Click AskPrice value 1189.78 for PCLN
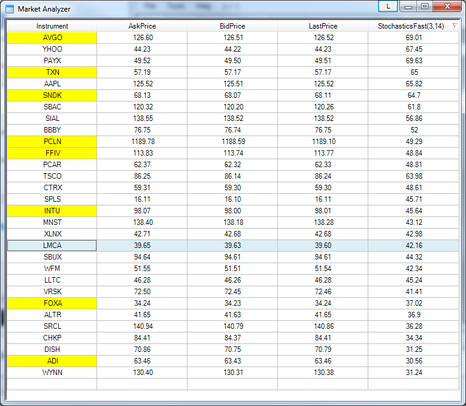 143,142
